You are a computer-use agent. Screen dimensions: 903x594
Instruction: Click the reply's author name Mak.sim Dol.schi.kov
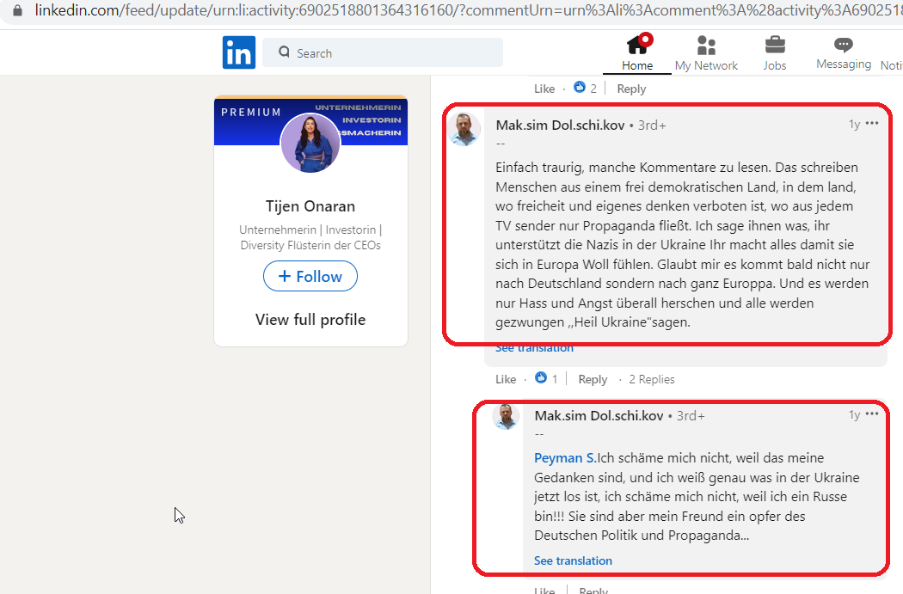(x=599, y=415)
